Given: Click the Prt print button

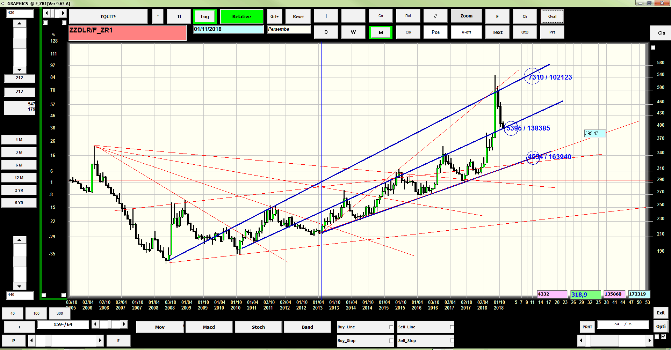Looking at the screenshot, I should 552,32.
